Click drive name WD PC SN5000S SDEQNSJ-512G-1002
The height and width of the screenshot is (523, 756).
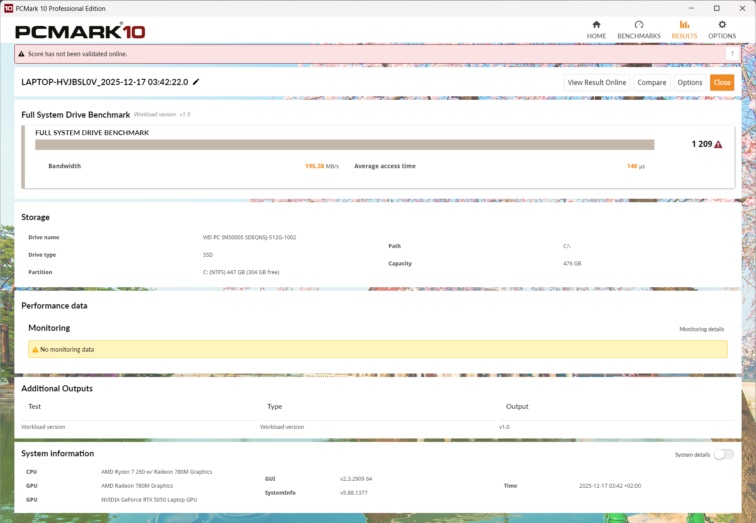(249, 238)
